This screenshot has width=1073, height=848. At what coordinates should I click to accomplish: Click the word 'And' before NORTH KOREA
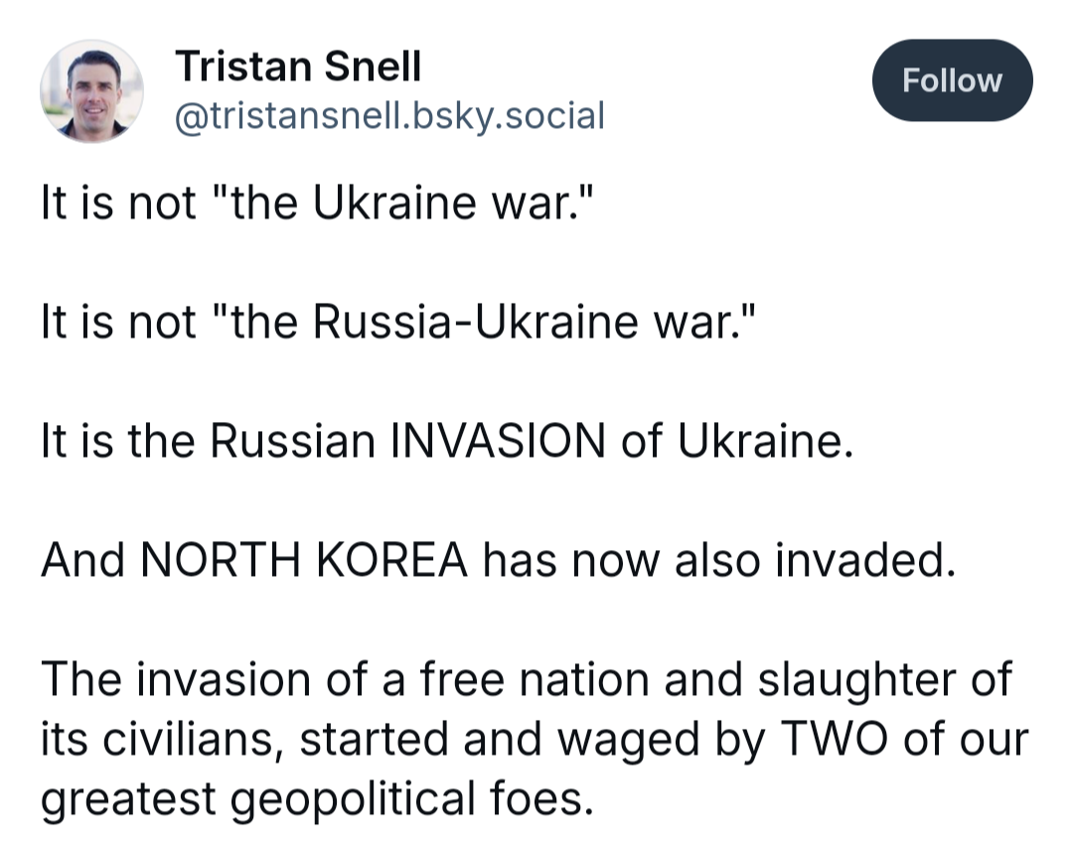click(x=82, y=559)
